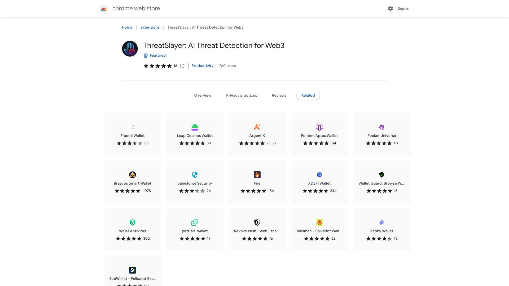
Task: Click the settings gear icon
Action: click(x=390, y=8)
